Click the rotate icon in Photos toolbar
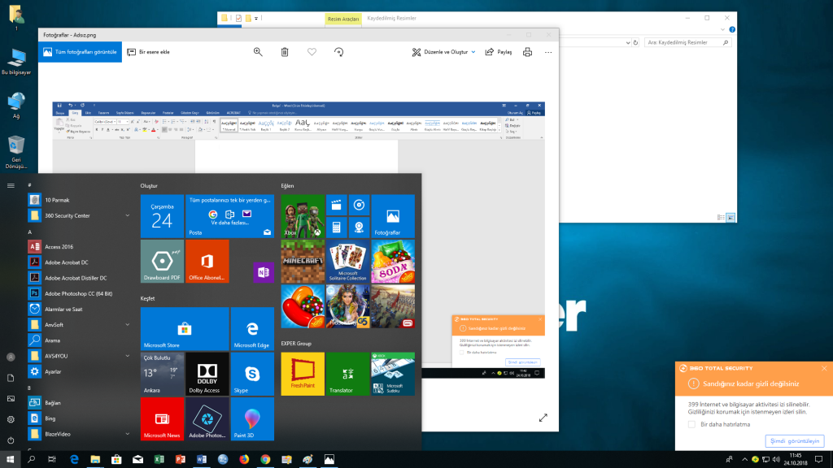 338,52
